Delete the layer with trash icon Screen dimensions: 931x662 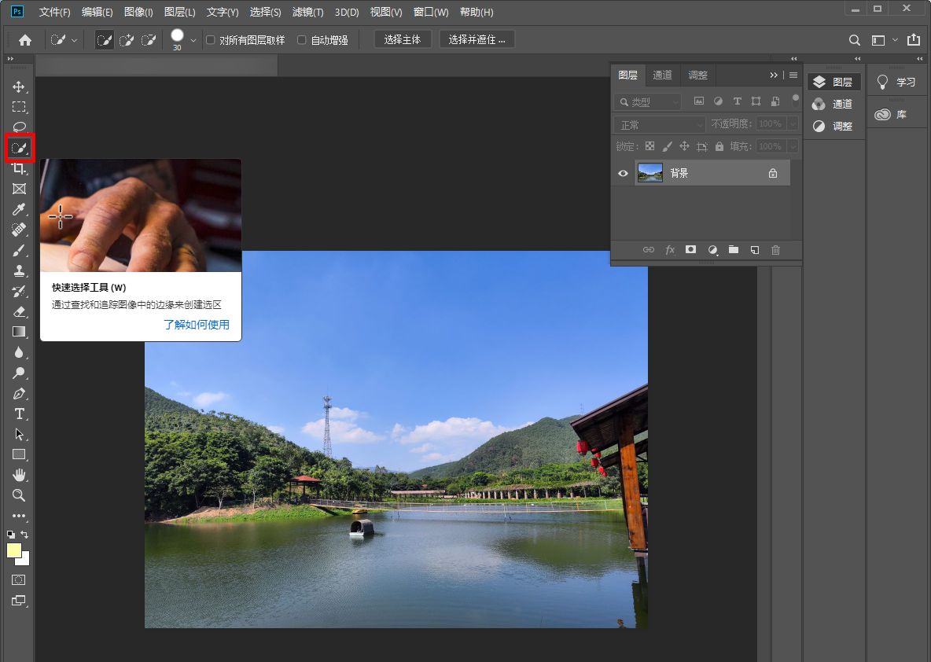pyautogui.click(x=775, y=250)
